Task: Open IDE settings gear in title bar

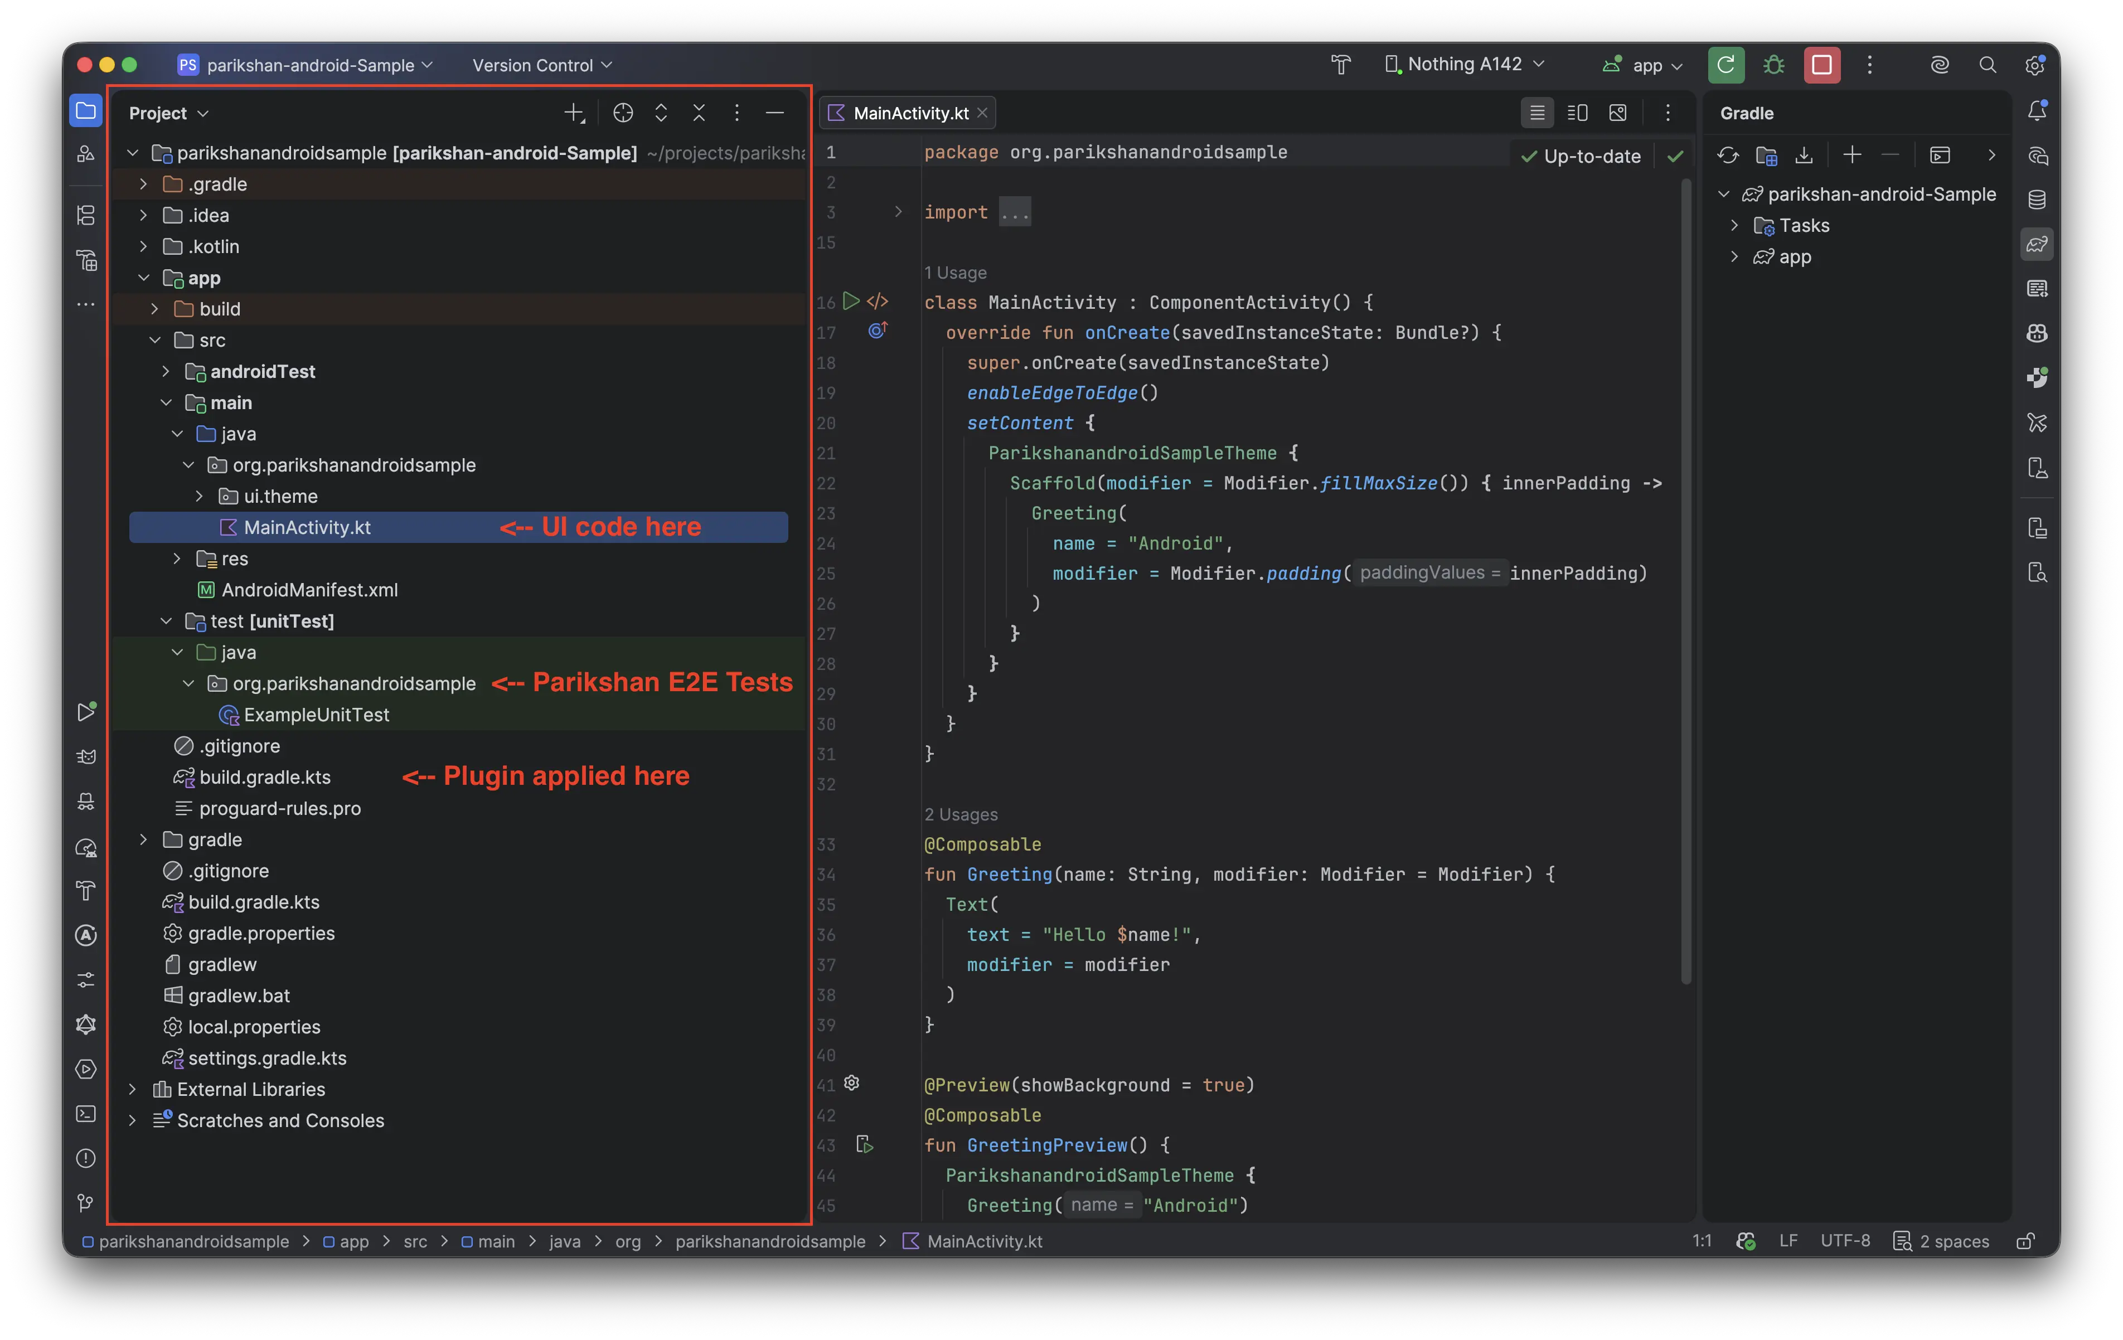Action: tap(2035, 64)
